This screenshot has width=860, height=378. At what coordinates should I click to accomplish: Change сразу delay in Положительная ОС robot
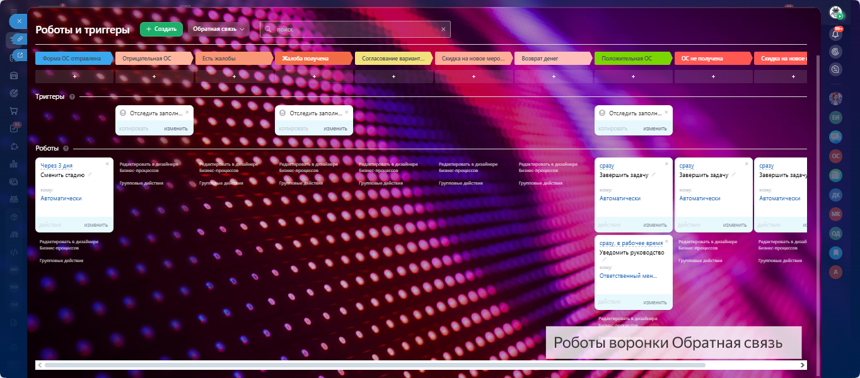(x=607, y=166)
